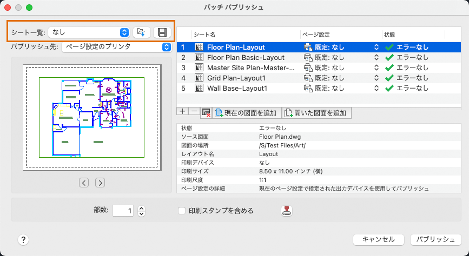Open plot stamp settings icon

287,211
